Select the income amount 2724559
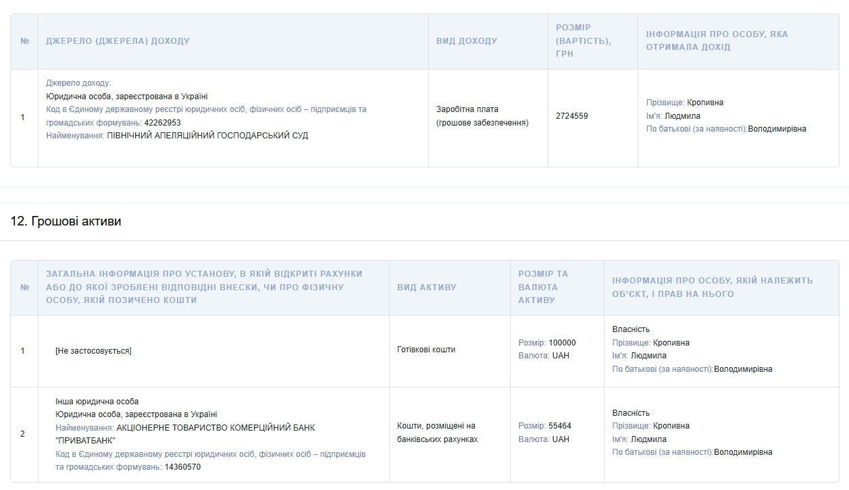 pos(571,116)
